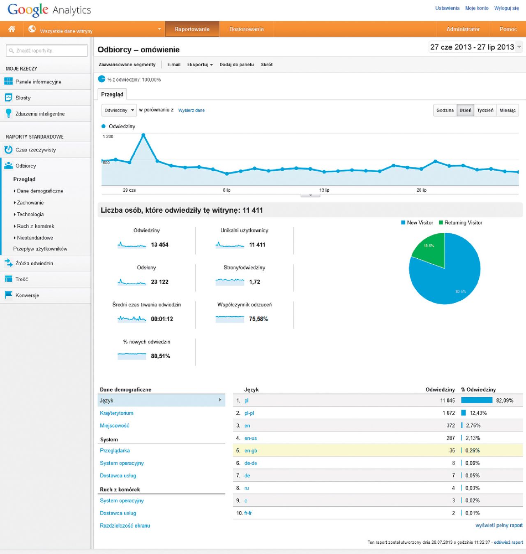Click wyświetl pełny raport link

pyautogui.click(x=499, y=525)
